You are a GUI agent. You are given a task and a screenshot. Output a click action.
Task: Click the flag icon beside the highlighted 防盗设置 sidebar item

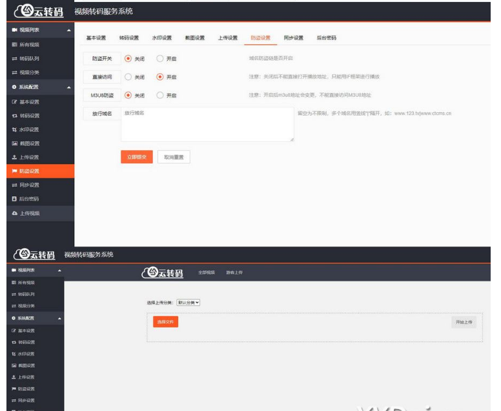pos(14,171)
